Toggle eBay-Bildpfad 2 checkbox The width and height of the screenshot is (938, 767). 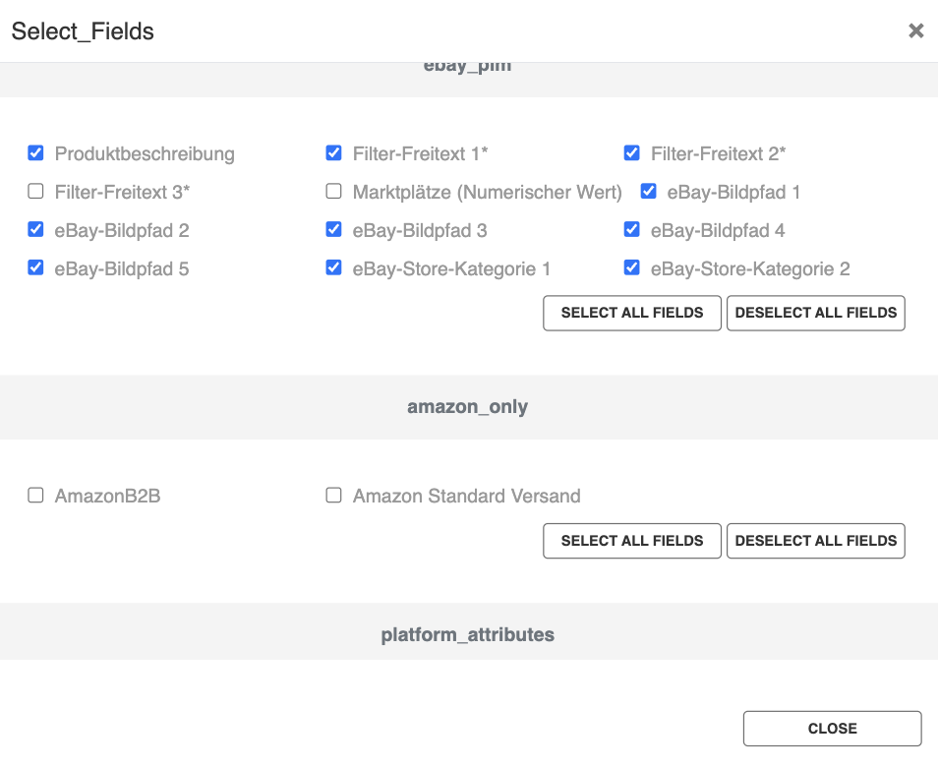click(36, 230)
